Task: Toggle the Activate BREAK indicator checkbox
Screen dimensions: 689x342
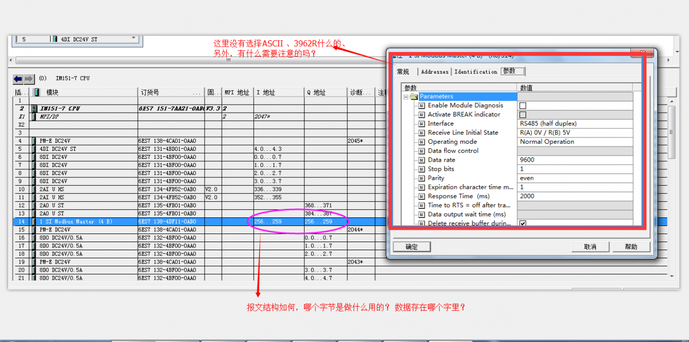Action: click(523, 115)
